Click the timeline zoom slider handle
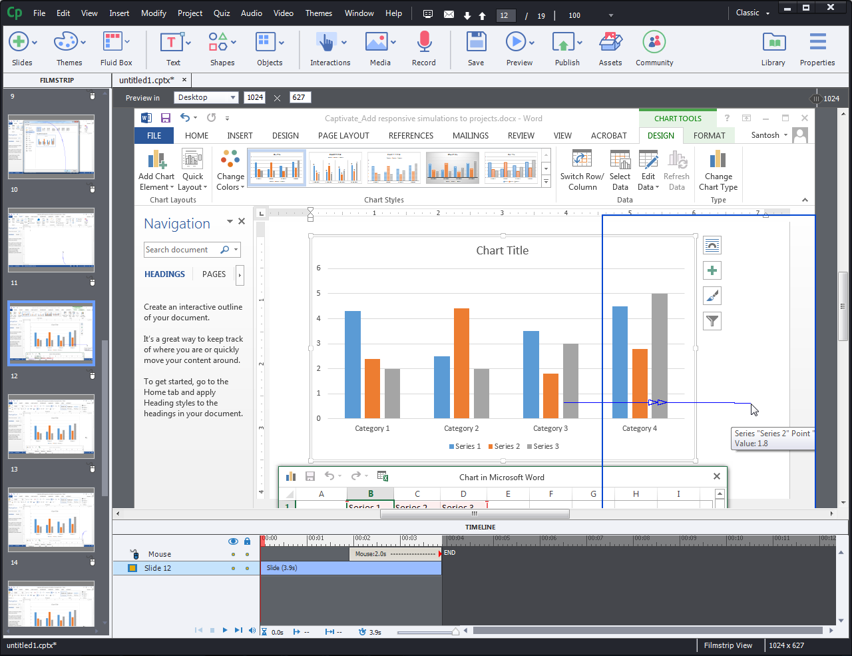The width and height of the screenshot is (852, 656). 456,630
